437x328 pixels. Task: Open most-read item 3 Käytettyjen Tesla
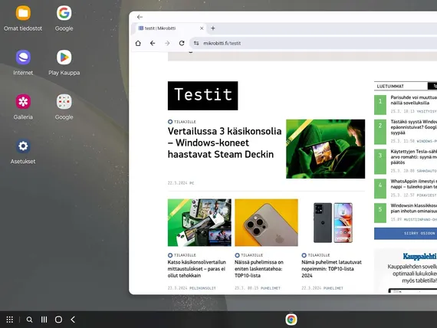(x=413, y=157)
